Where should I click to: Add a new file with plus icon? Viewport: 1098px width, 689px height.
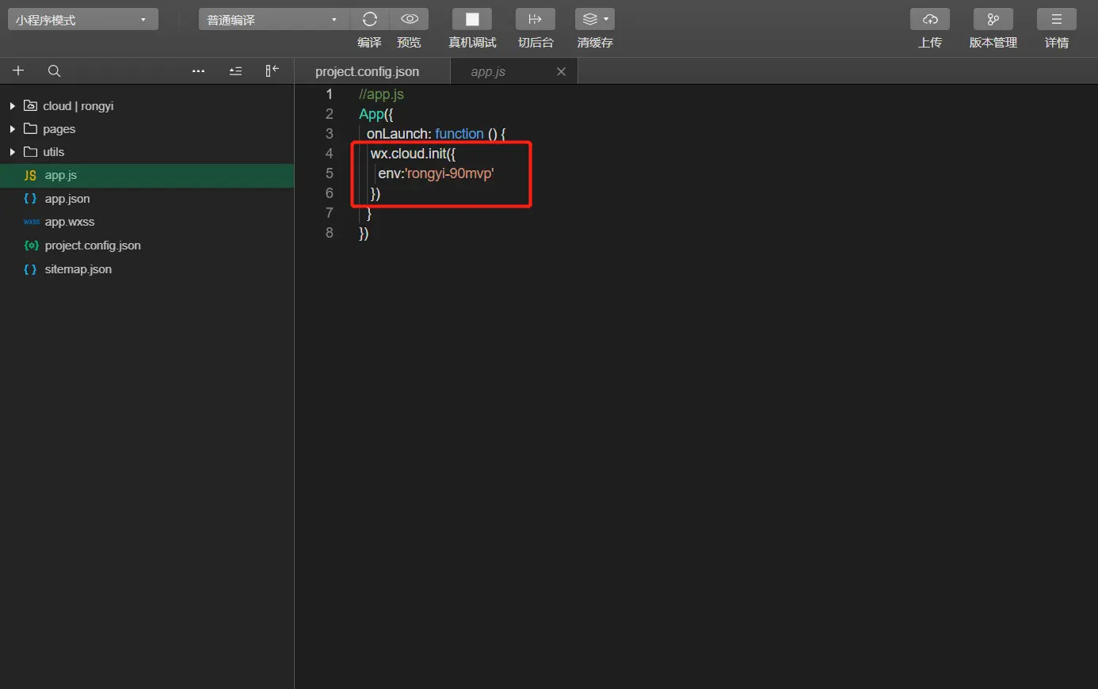[18, 70]
